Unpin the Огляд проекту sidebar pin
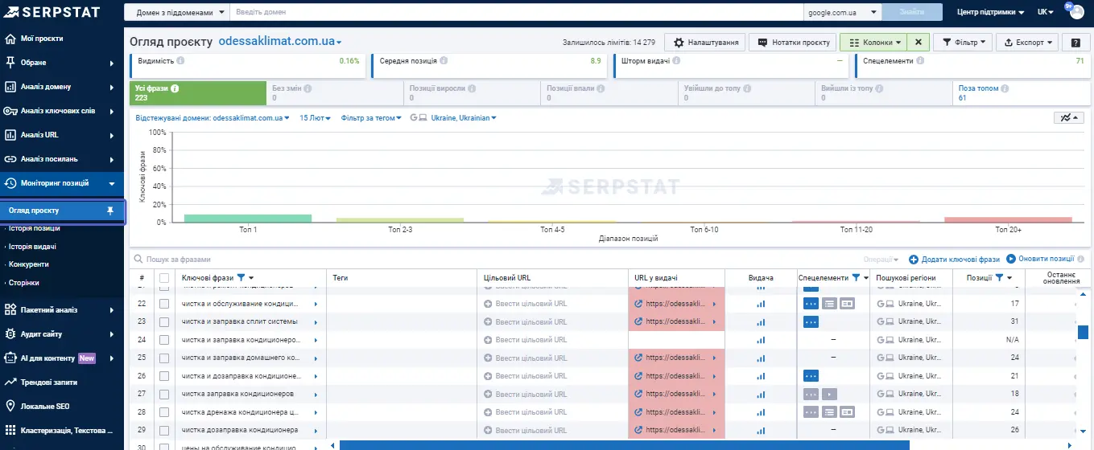 [x=110, y=211]
